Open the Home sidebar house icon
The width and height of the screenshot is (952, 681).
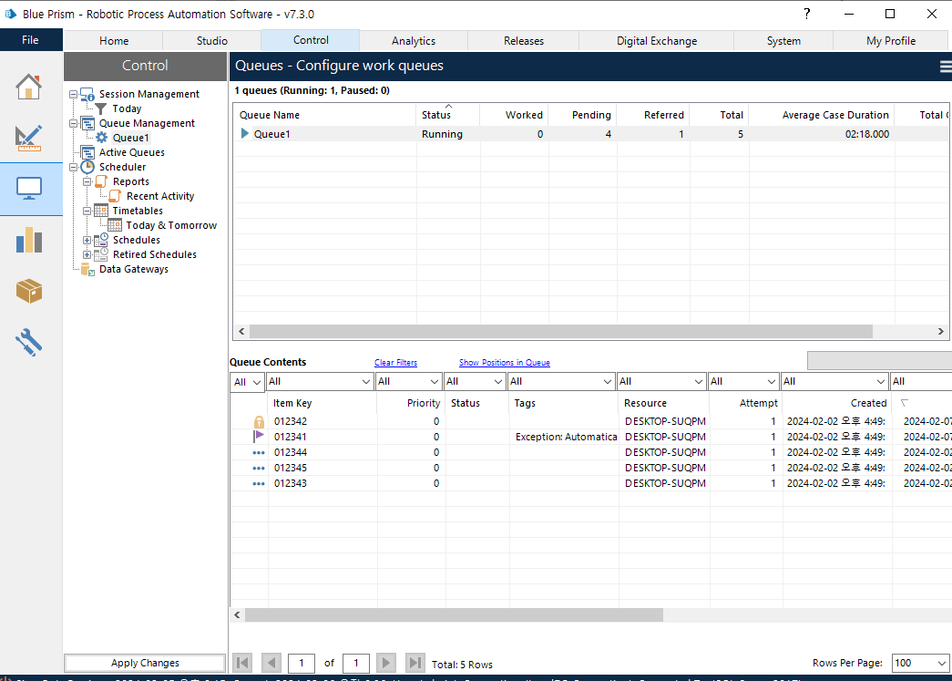(28, 87)
